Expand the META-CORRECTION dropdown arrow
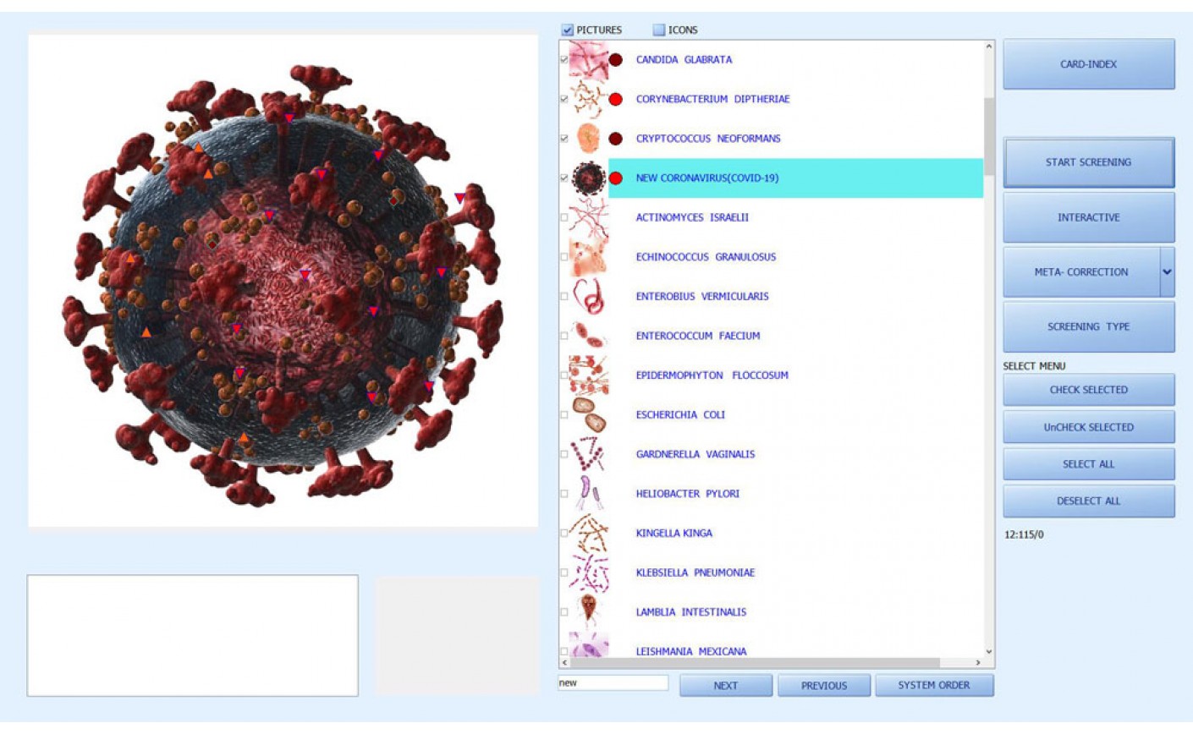This screenshot has width=1193, height=734. tap(1167, 272)
